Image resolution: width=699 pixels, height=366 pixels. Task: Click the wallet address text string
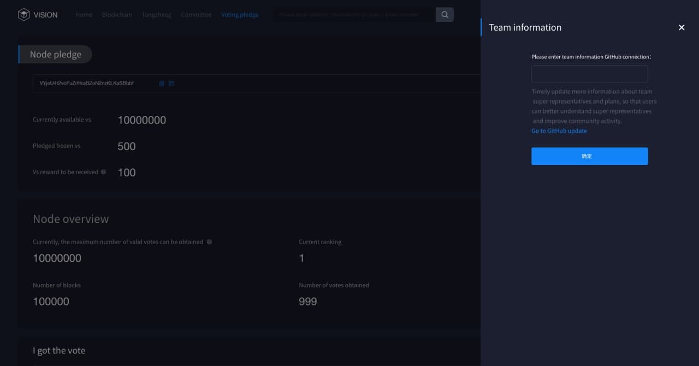pos(87,84)
